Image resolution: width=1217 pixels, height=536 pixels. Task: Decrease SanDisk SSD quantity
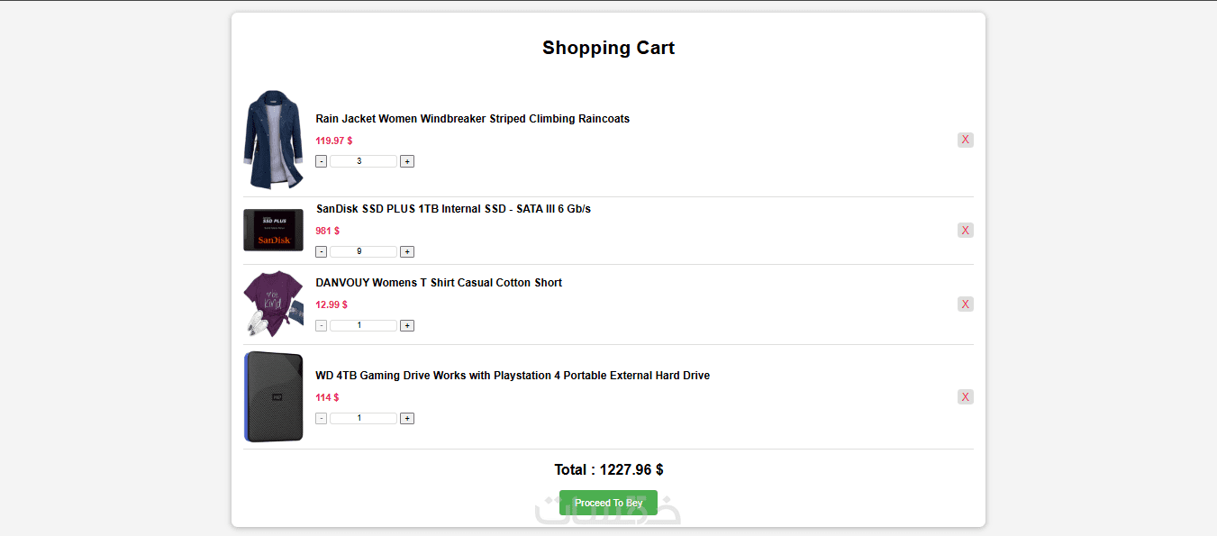click(x=322, y=251)
